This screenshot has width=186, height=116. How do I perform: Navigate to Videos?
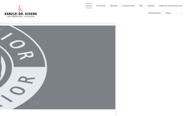[151, 6]
